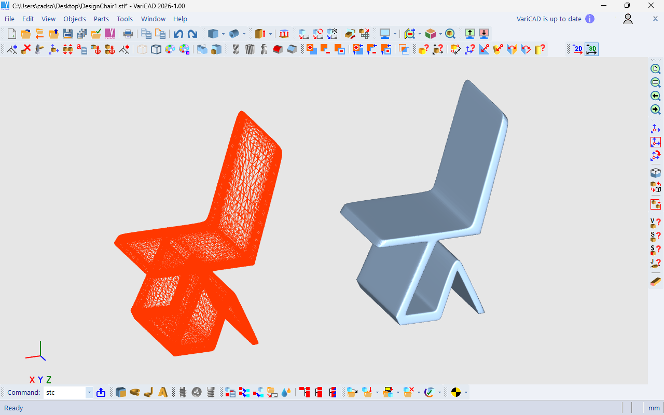Open the Objects menu
The height and width of the screenshot is (415, 664).
(75, 19)
